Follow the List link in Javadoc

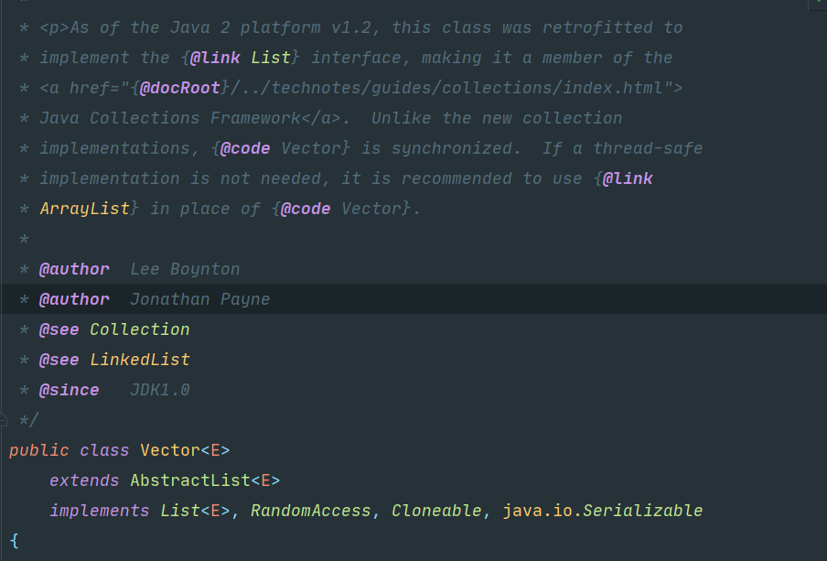271,58
